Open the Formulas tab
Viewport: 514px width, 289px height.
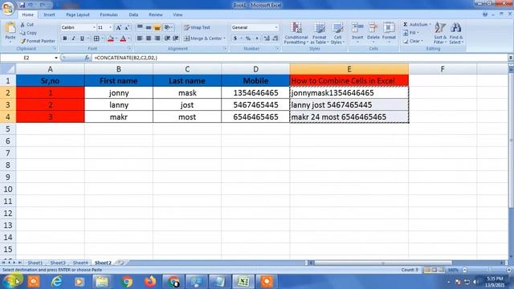(x=109, y=14)
